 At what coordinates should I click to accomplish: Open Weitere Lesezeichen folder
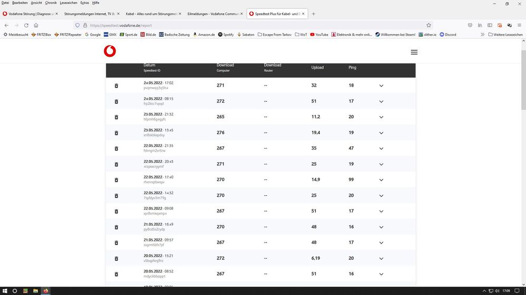[x=505, y=35]
